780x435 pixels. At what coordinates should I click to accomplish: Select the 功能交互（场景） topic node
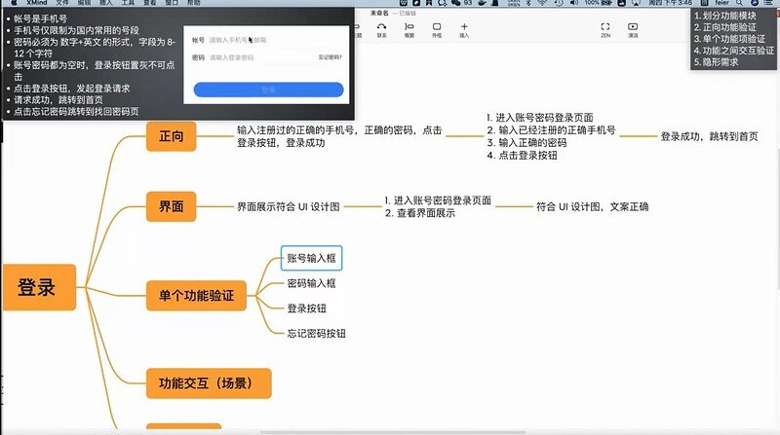(208, 383)
